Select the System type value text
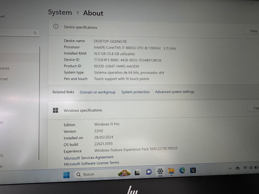259x194 pixels. (x=129, y=72)
